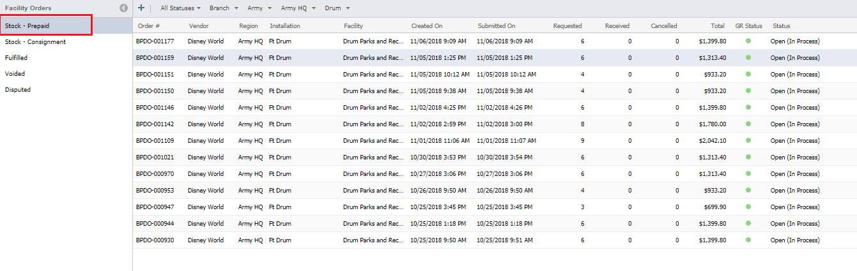
Task: Open the All Statuses filter dropdown
Action: 180,8
